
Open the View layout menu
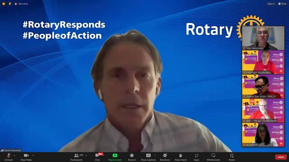(x=282, y=4)
